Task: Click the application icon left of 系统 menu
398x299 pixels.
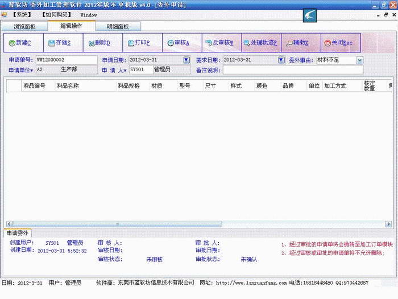Action: 4,15
